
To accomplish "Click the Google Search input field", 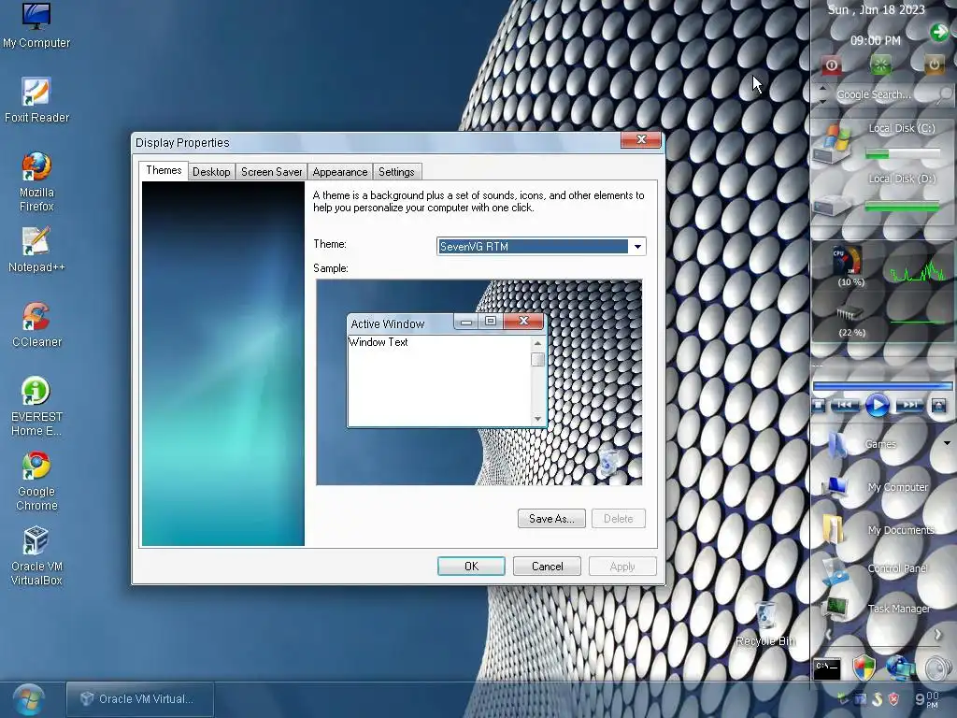I will [882, 94].
